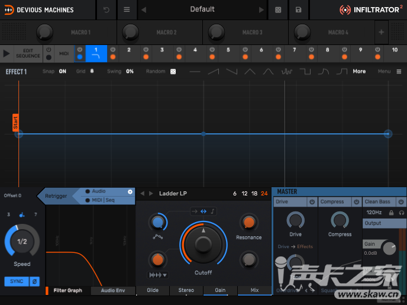Image resolution: width=407 pixels, height=305 pixels.
Task: Toggle power for effect slot 10
Action: point(377,49)
